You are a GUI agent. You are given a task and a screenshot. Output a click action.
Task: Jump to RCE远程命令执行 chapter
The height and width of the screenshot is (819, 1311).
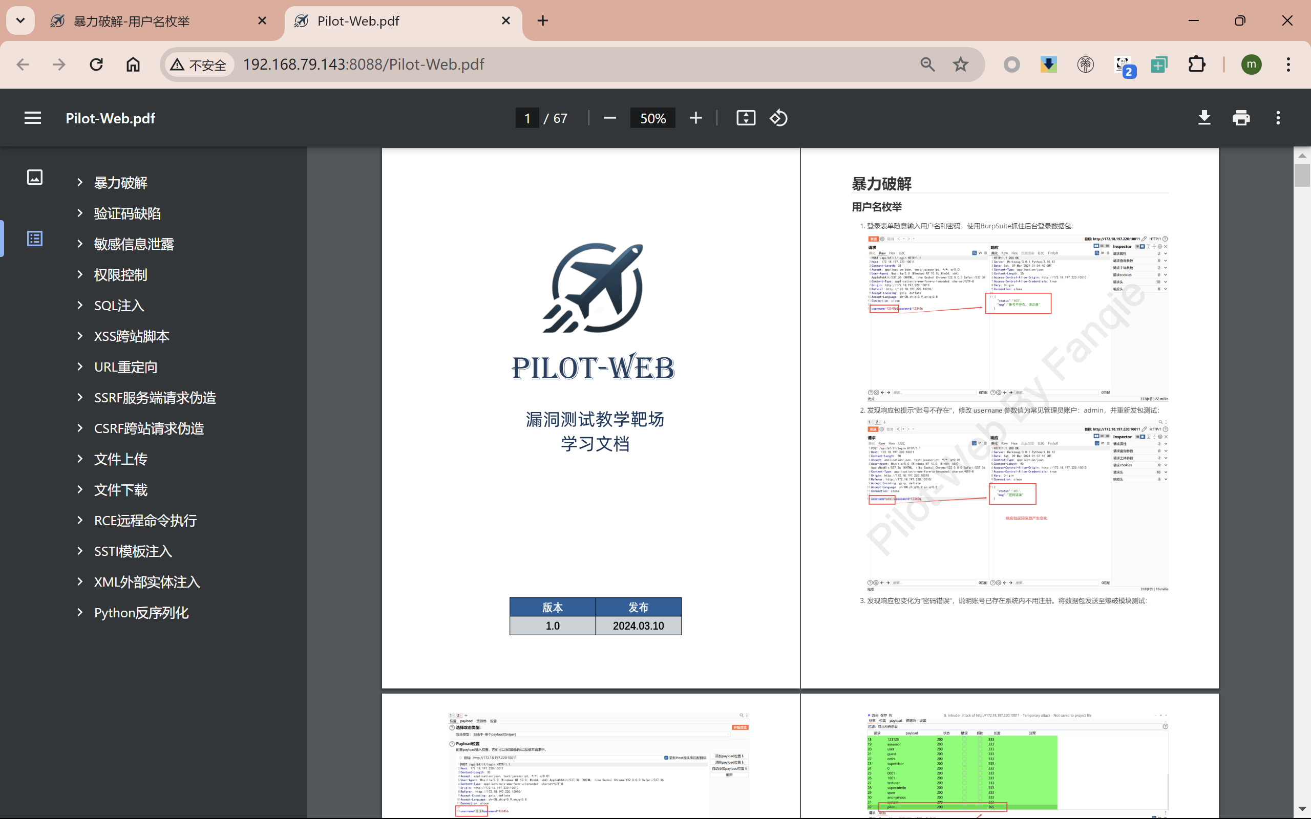click(x=145, y=521)
